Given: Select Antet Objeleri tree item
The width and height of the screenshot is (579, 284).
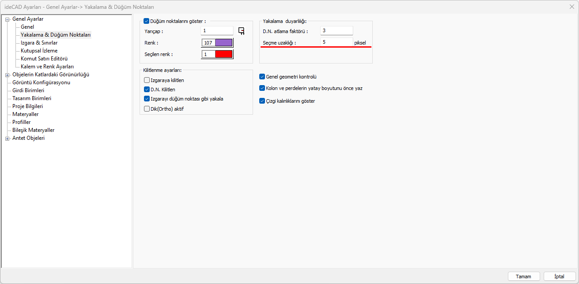Looking at the screenshot, I should 28,138.
